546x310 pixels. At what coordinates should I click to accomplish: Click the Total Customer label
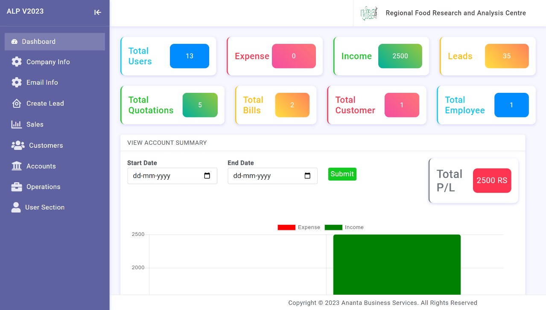[x=355, y=105]
